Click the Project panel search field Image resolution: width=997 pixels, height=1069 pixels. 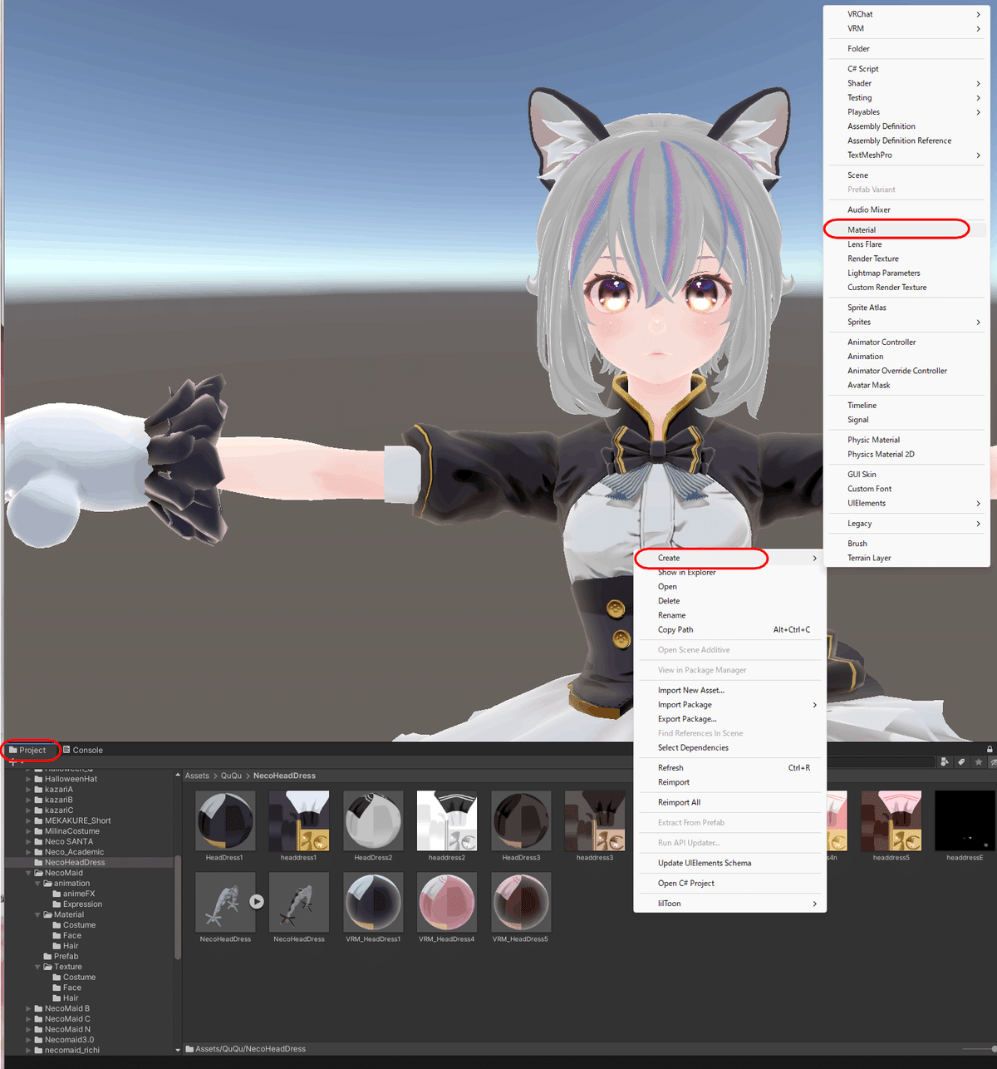pyautogui.click(x=881, y=761)
